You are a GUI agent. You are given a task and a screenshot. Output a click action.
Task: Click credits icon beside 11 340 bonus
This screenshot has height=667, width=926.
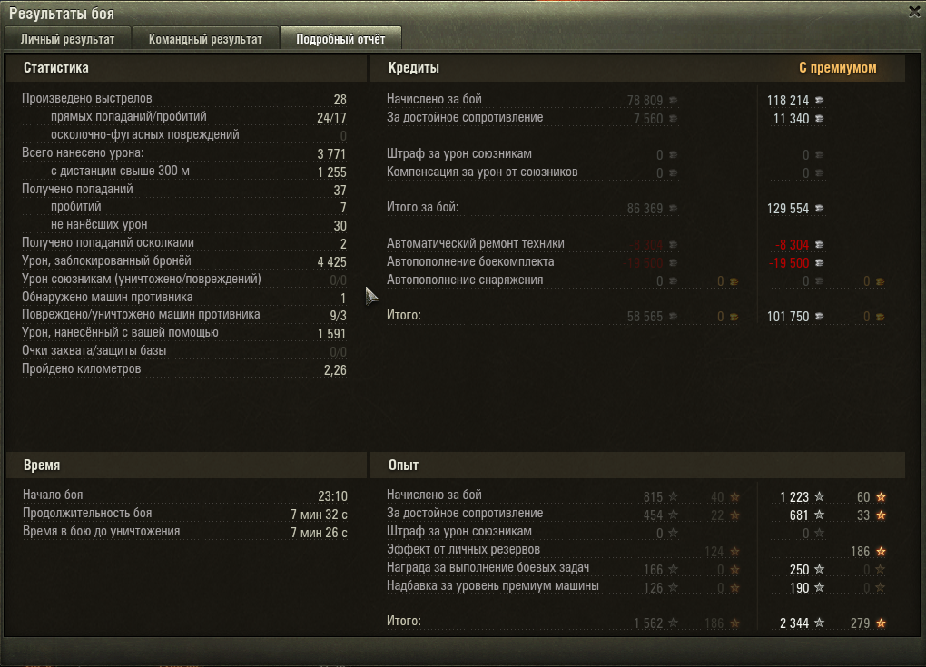[x=819, y=119]
